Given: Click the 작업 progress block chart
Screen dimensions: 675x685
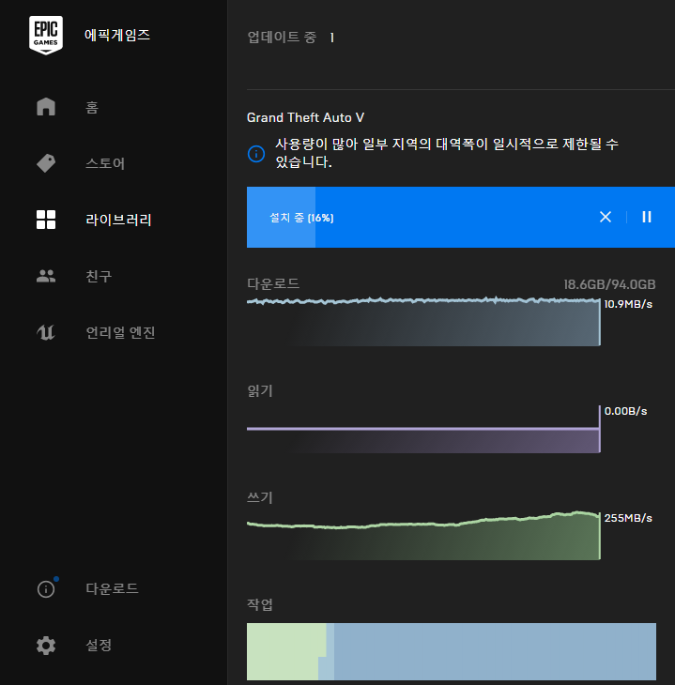Looking at the screenshot, I should click(x=452, y=651).
